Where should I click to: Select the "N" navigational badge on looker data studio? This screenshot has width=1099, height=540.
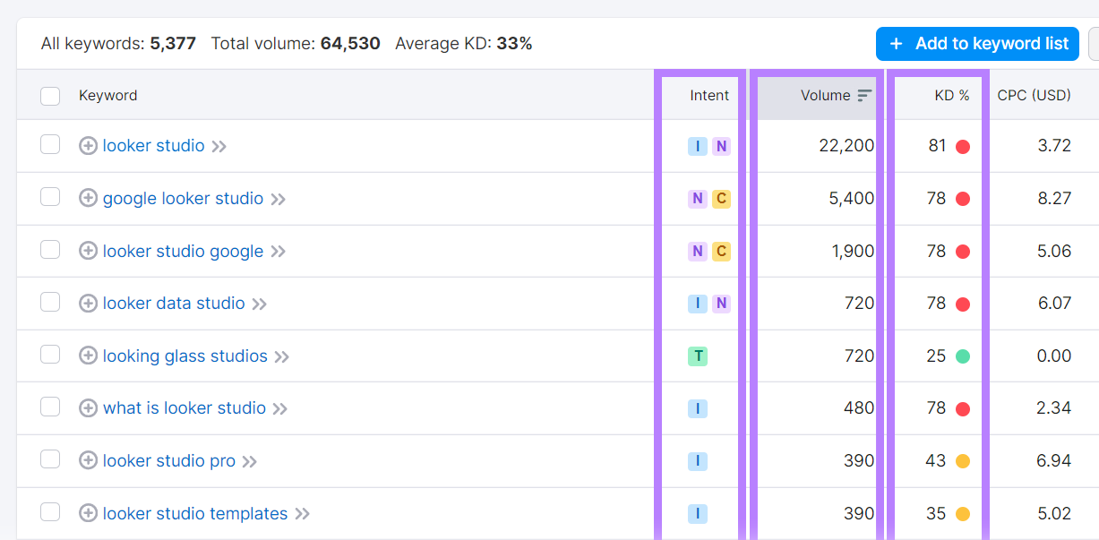pos(721,303)
